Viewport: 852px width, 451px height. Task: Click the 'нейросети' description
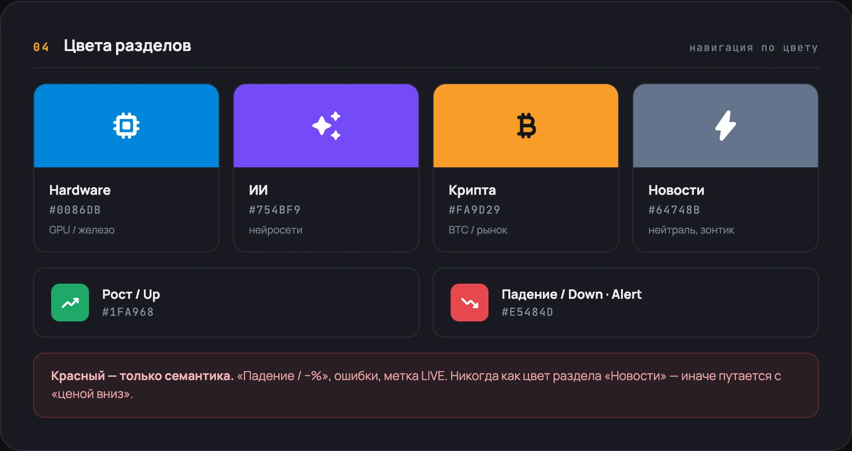coord(275,230)
